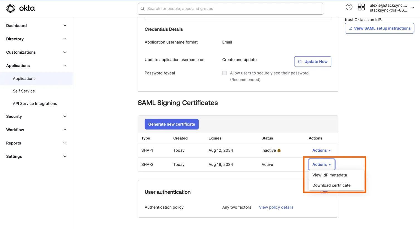The image size is (420, 229).
Task: Click the Okta logo
Action: coord(21,9)
